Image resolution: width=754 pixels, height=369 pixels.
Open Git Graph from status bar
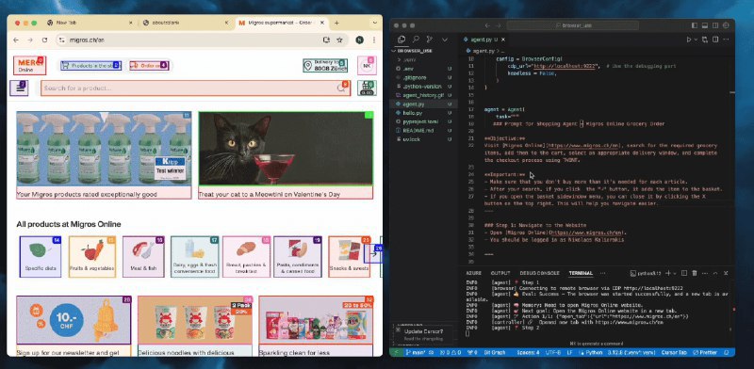(495, 352)
